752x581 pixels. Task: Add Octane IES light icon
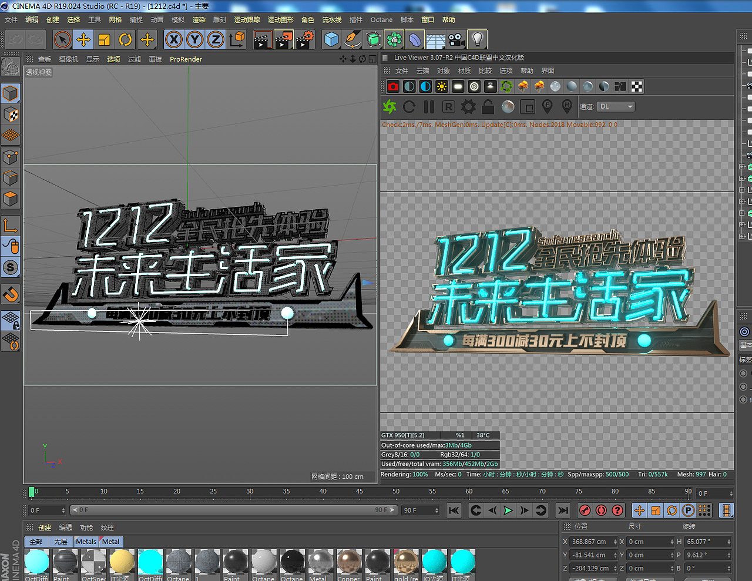click(x=491, y=87)
